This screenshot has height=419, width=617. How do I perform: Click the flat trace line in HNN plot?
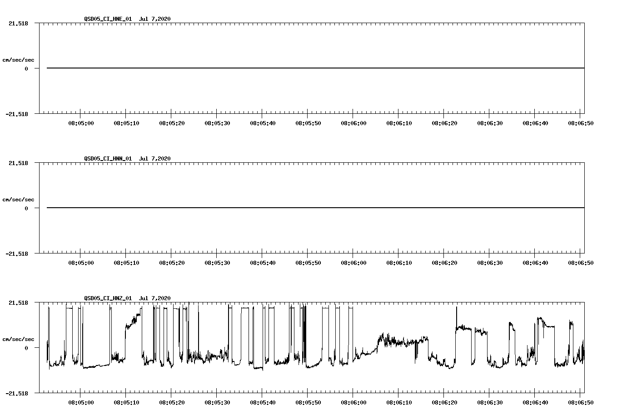pos(315,208)
